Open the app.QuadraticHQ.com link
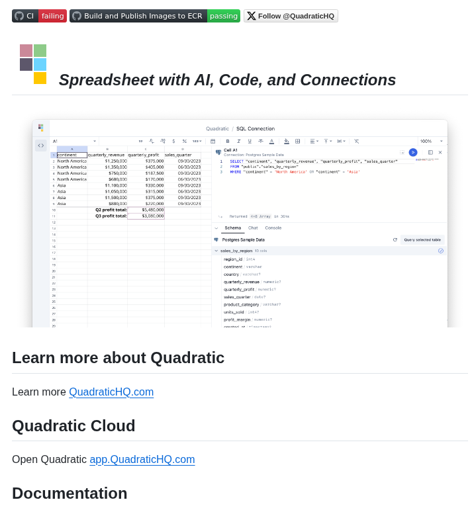This screenshot has height=508, width=474. pos(142,459)
